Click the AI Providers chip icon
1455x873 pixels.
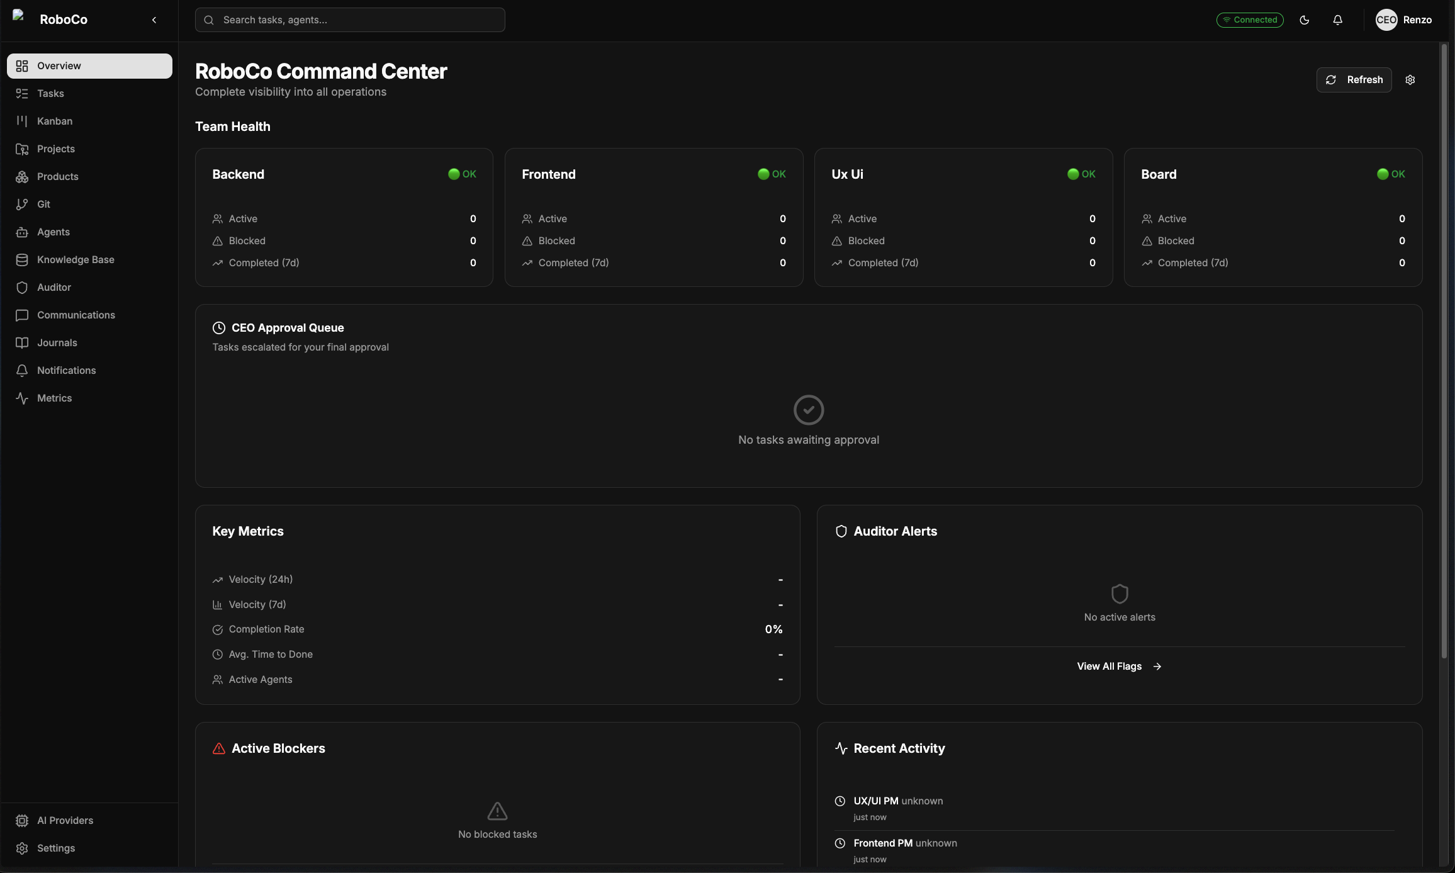[22, 821]
